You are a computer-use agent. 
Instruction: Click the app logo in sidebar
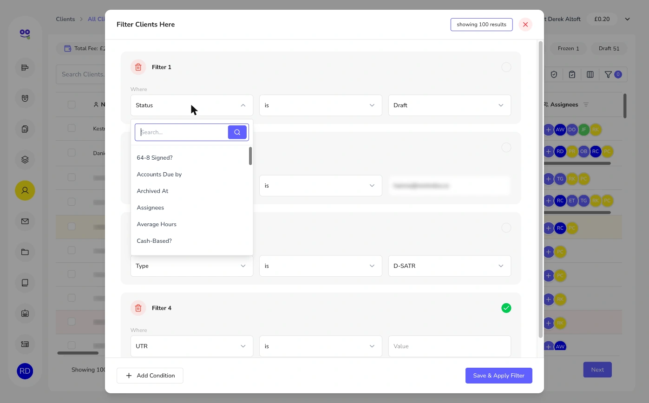[25, 33]
